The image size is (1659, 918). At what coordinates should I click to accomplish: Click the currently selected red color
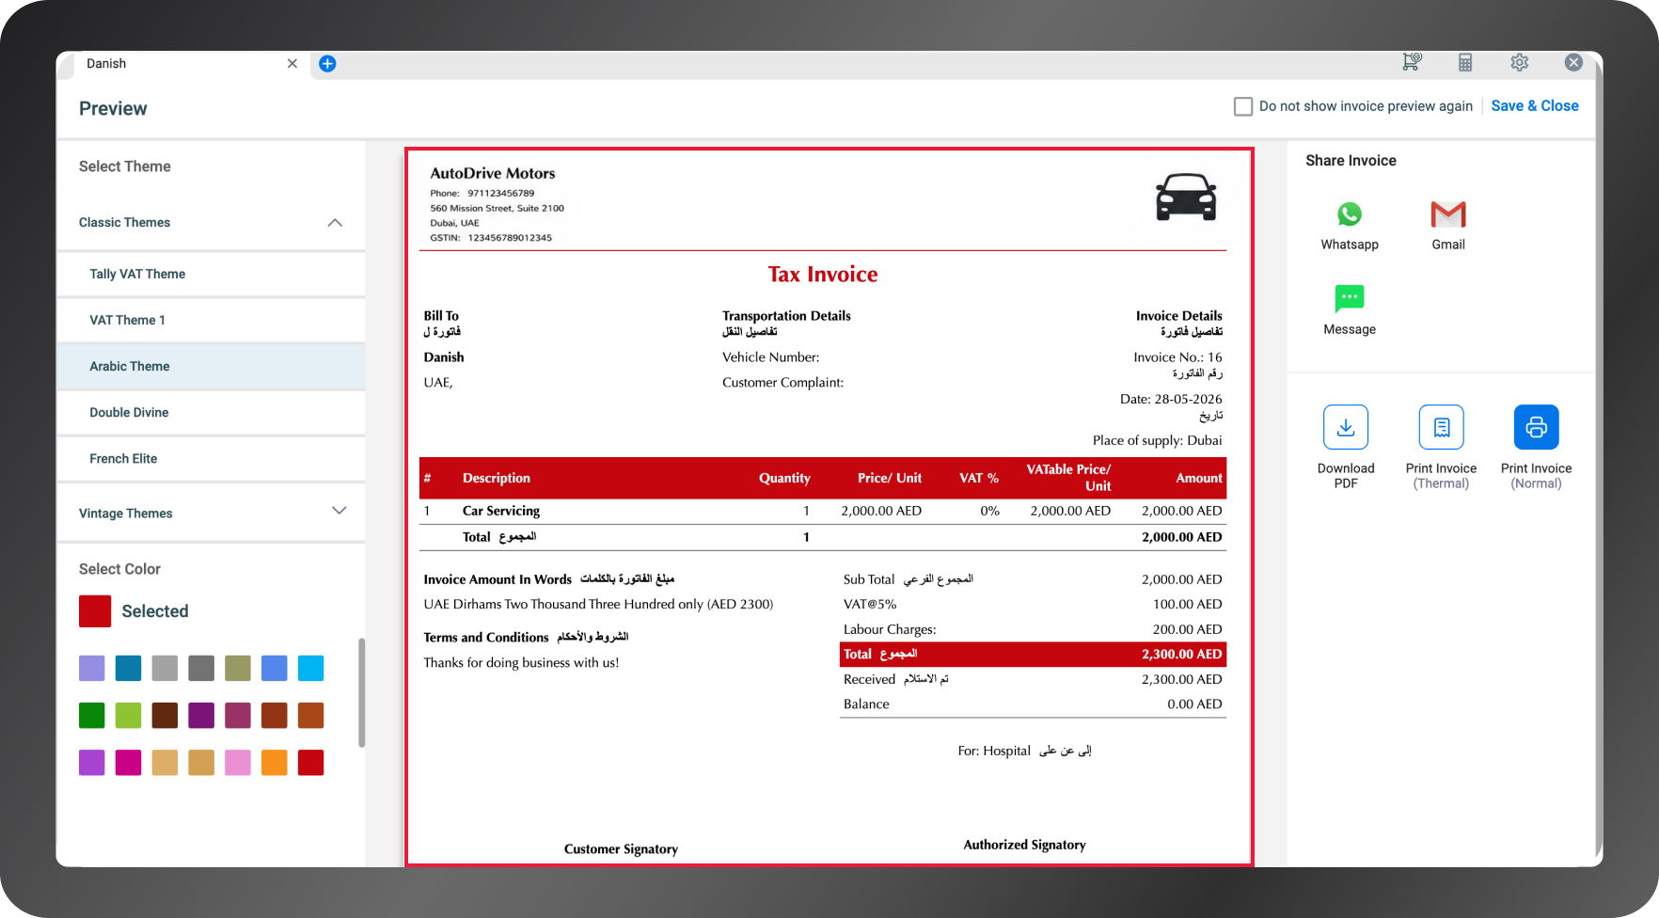pyautogui.click(x=95, y=611)
